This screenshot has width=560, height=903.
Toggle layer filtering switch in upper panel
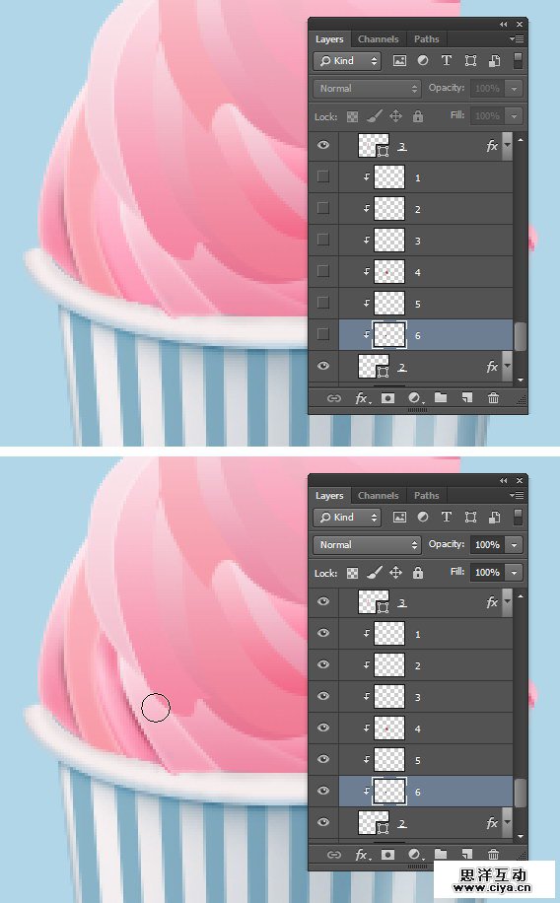tap(518, 61)
